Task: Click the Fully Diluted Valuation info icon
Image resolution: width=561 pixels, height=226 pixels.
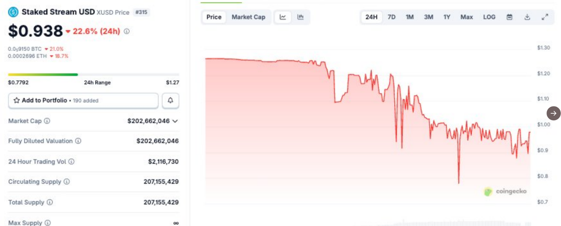Action: (x=78, y=141)
